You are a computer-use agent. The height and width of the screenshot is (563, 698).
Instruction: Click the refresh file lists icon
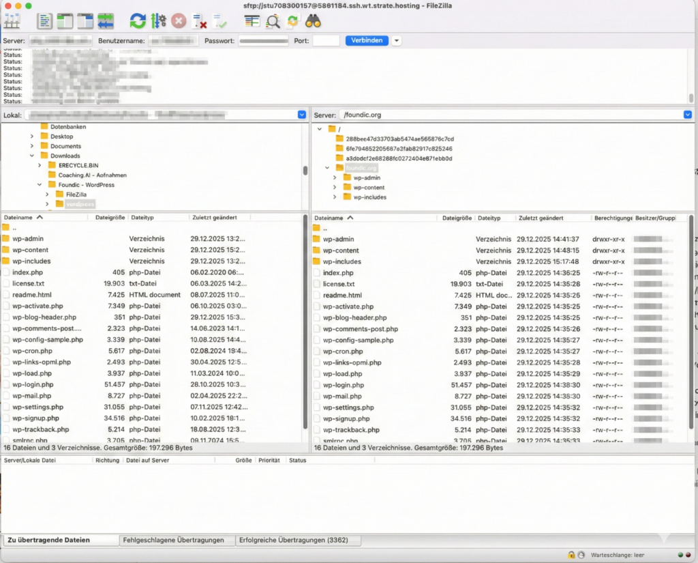click(x=138, y=20)
